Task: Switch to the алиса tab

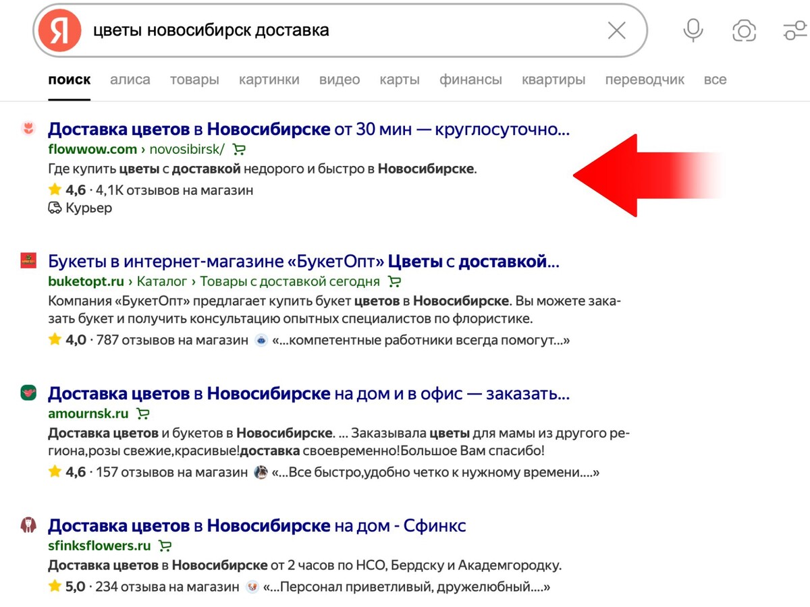Action: coord(130,80)
